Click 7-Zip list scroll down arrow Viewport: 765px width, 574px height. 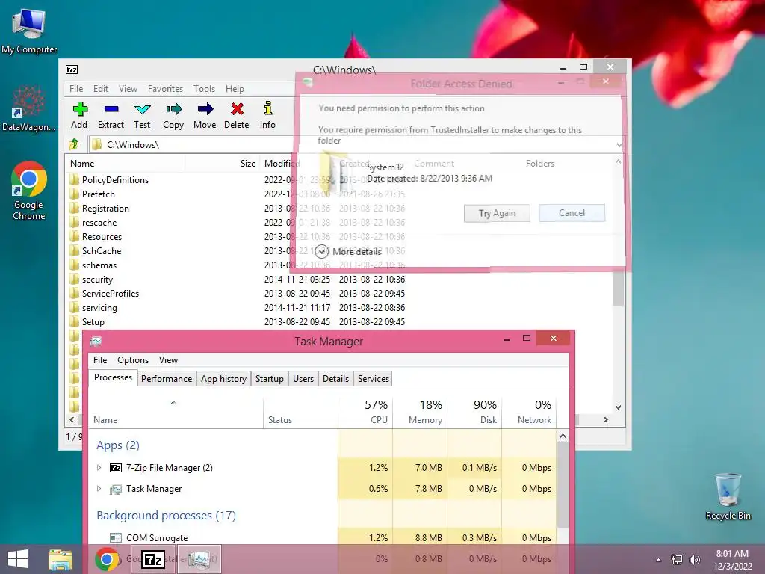[618, 407]
